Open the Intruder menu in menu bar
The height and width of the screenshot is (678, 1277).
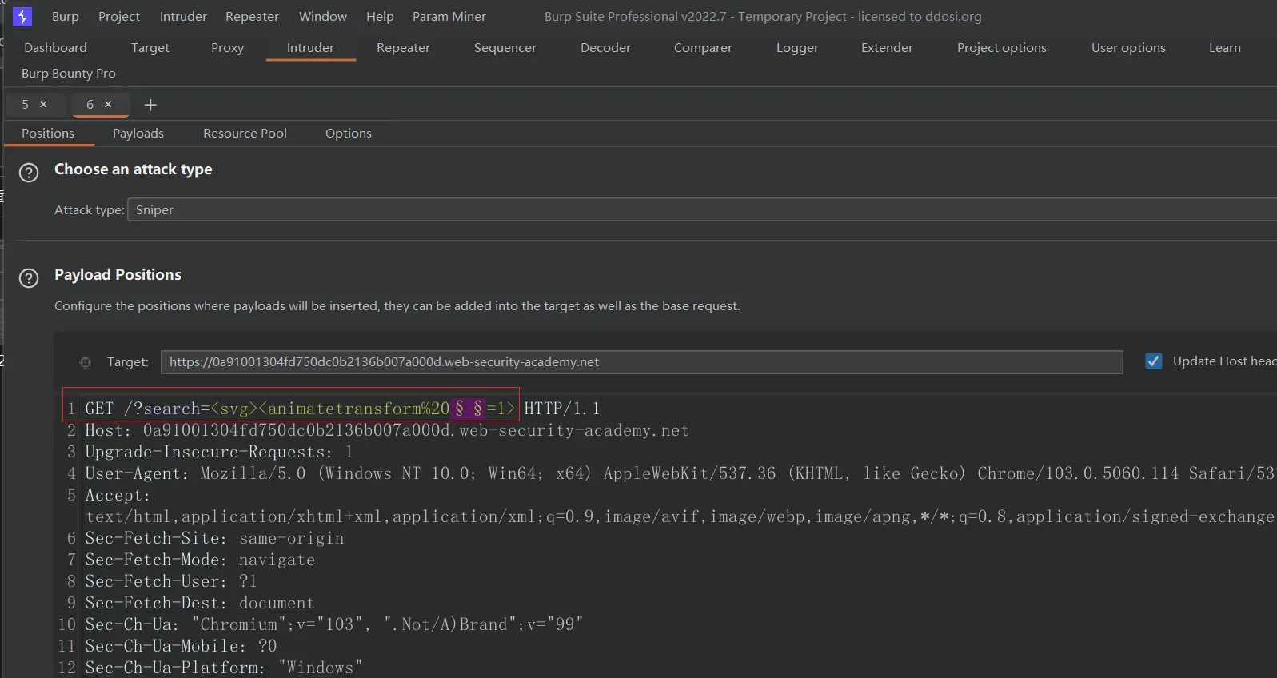183,16
